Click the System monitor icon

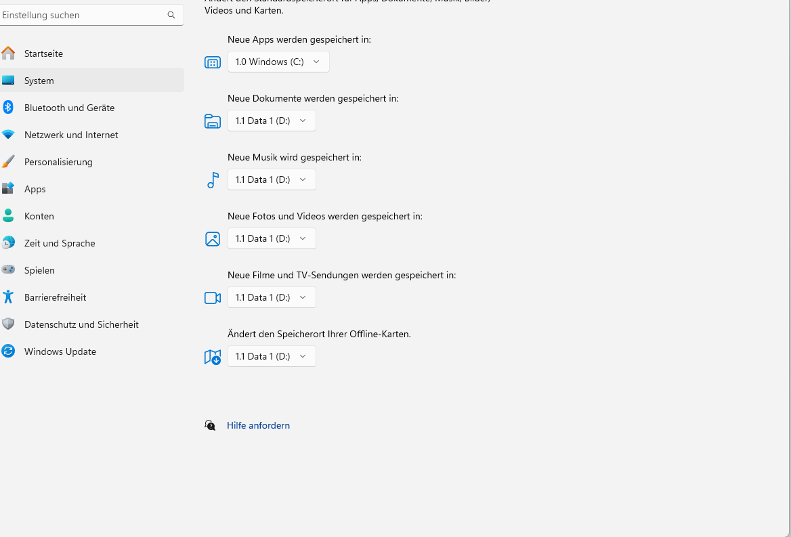(x=8, y=80)
